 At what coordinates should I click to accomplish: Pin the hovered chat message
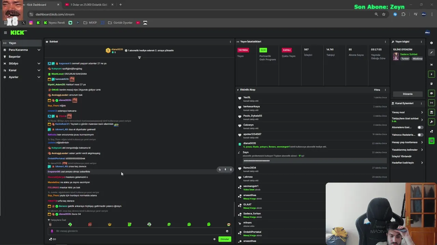pyautogui.click(x=225, y=169)
